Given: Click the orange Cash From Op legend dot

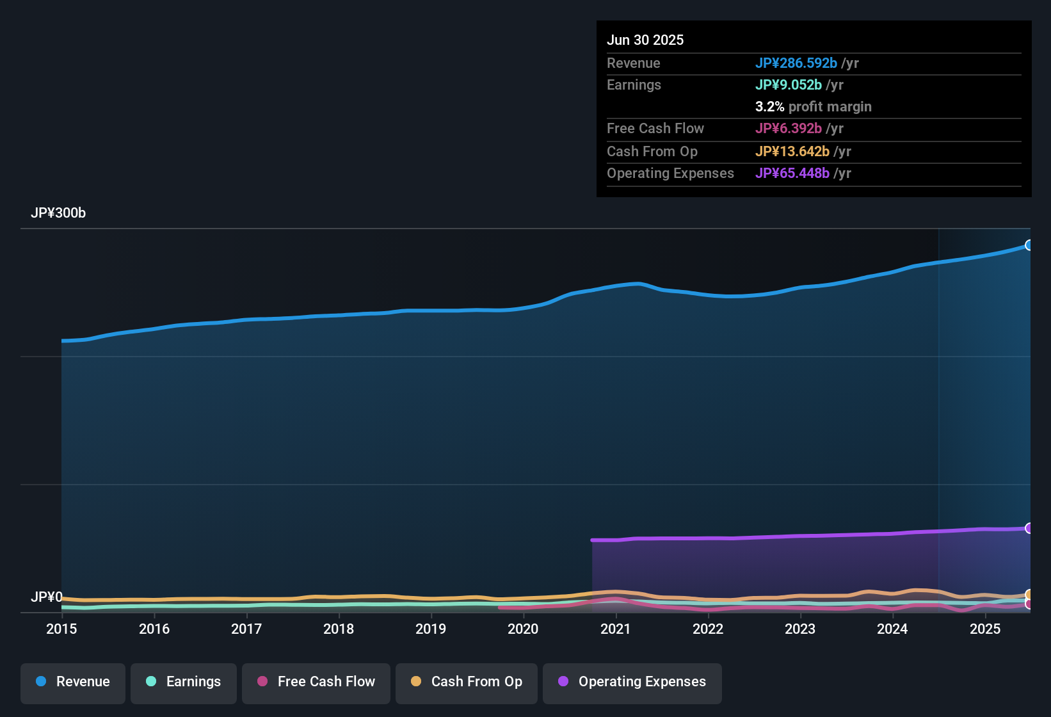Looking at the screenshot, I should pos(416,682).
